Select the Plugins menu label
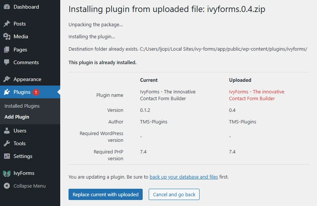 (x=22, y=92)
